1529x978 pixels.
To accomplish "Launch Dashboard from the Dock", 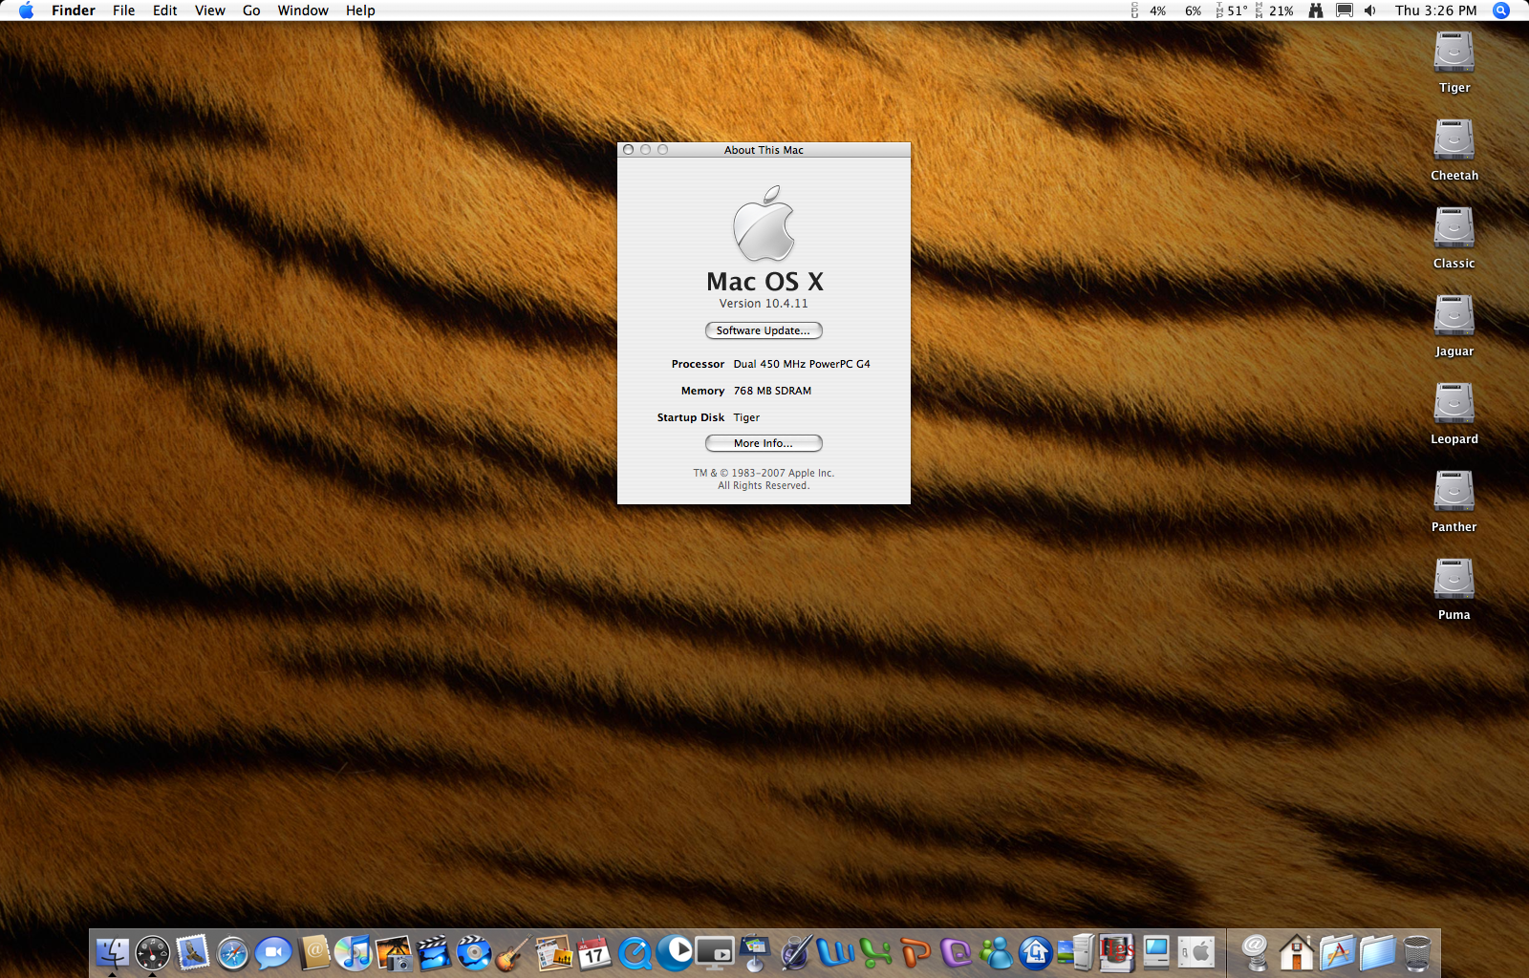I will [152, 952].
